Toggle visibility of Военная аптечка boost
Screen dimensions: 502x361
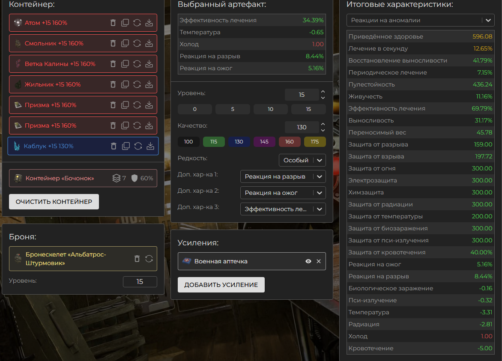pyautogui.click(x=308, y=261)
